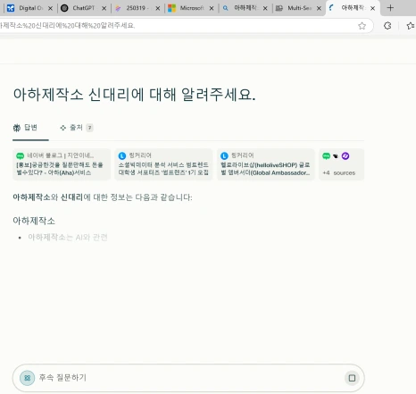The image size is (416, 394).
Task: Switch to the 아하제작 search tab with magnifier icon
Action: point(245,8)
